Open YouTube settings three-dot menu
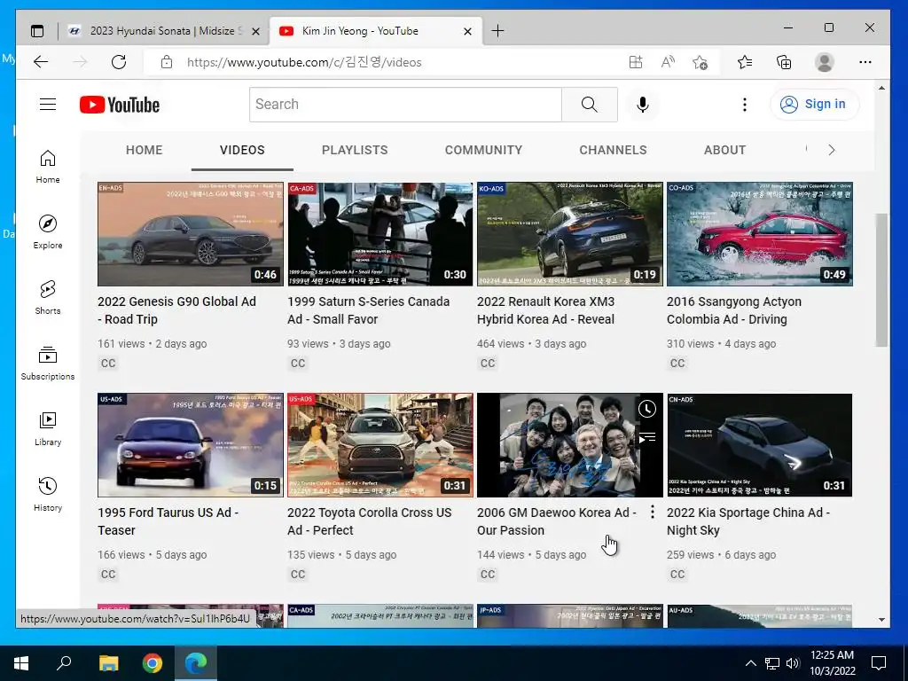The image size is (908, 681). point(744,105)
